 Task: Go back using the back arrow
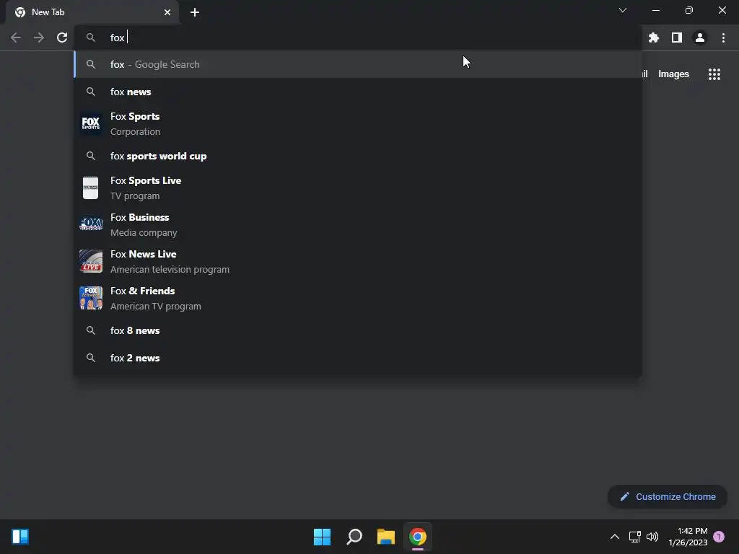(x=16, y=38)
